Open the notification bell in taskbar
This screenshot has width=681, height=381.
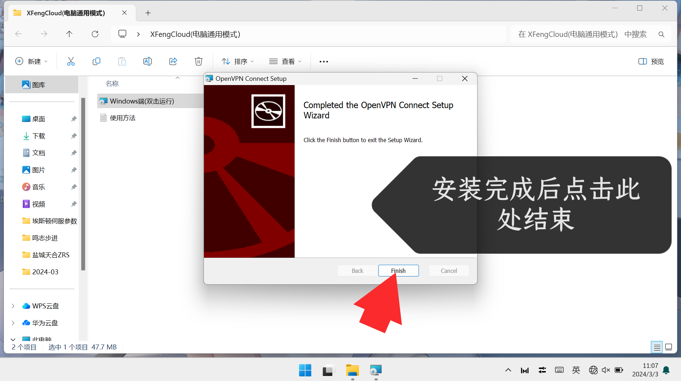point(666,370)
